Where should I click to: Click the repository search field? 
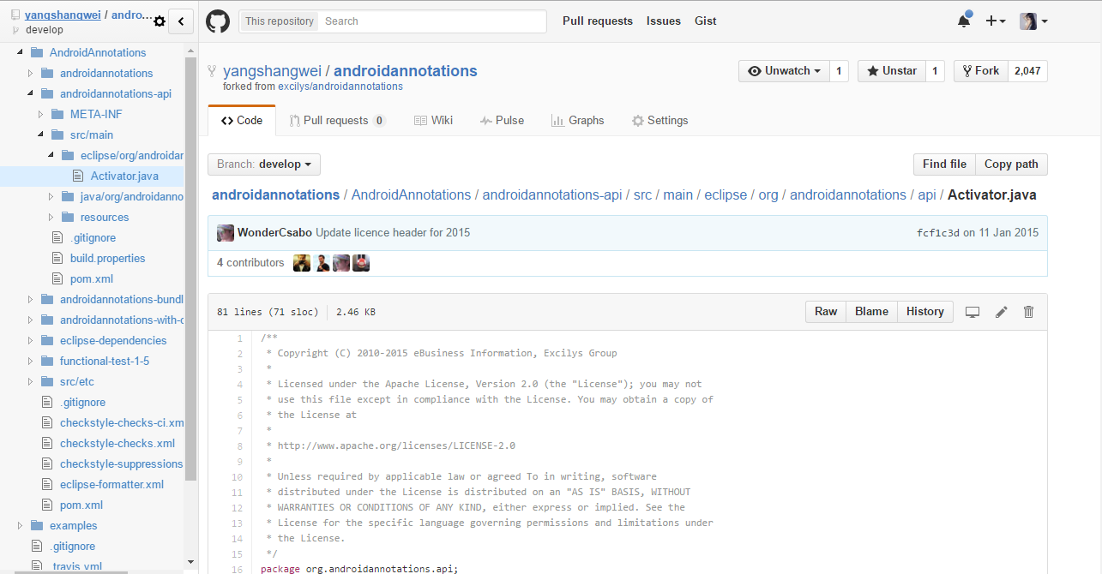click(x=433, y=21)
